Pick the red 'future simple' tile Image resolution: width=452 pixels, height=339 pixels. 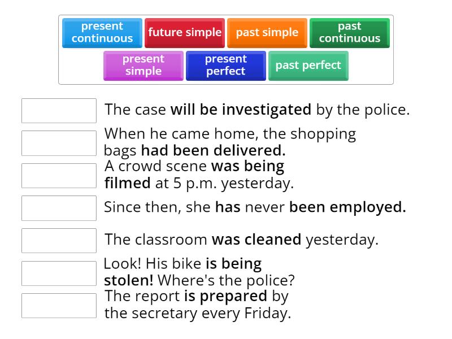(x=185, y=32)
